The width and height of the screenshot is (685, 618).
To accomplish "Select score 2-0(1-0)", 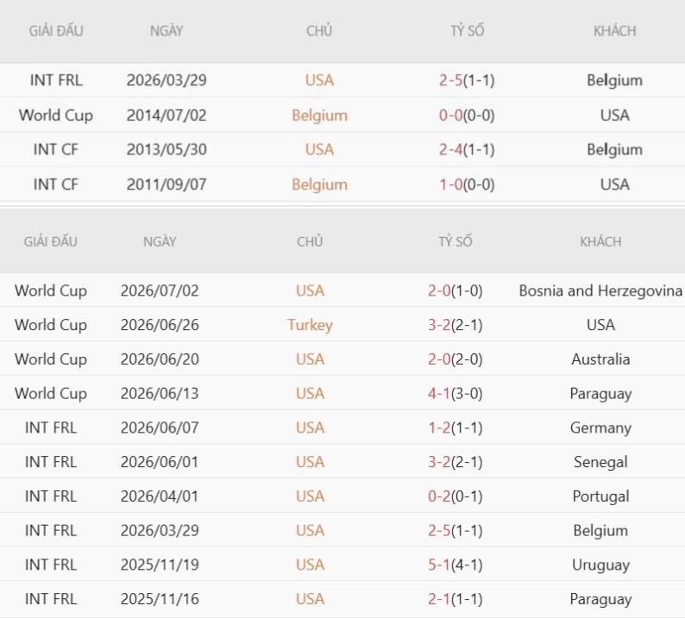I will click(x=456, y=290).
